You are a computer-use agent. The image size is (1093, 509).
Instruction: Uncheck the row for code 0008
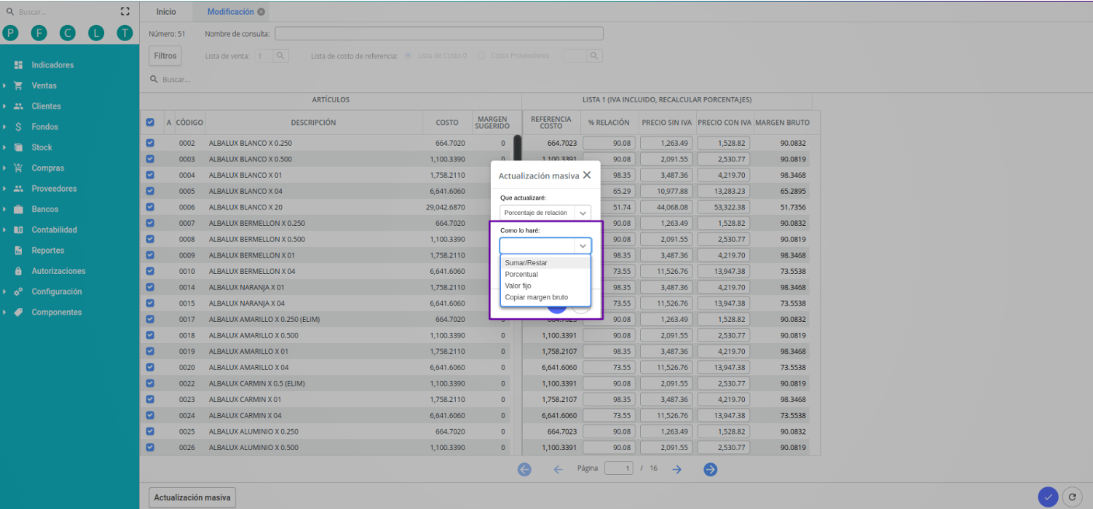click(150, 239)
